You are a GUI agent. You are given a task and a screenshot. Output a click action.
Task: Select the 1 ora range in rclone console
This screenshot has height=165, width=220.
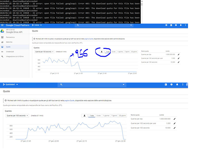click(x=108, y=52)
